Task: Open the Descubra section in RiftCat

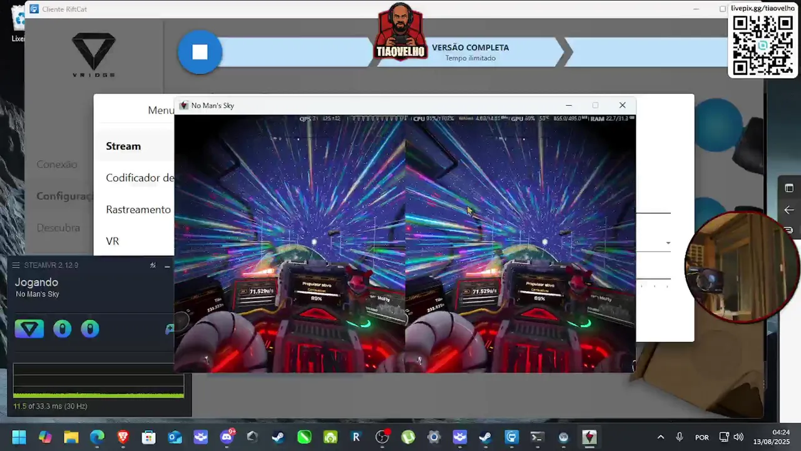Action: [x=58, y=228]
